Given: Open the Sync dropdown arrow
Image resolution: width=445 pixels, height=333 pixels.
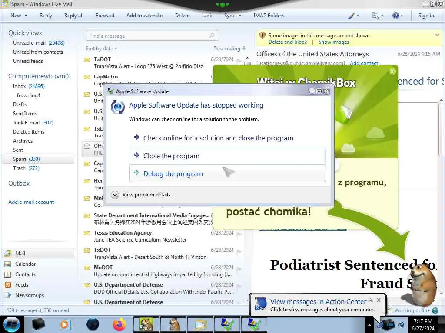Looking at the screenshot, I should click(240, 16).
